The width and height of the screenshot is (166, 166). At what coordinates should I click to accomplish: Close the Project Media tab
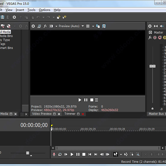point(16,114)
